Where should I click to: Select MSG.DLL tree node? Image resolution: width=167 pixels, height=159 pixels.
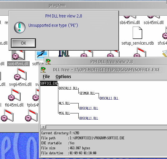[x=64, y=113]
